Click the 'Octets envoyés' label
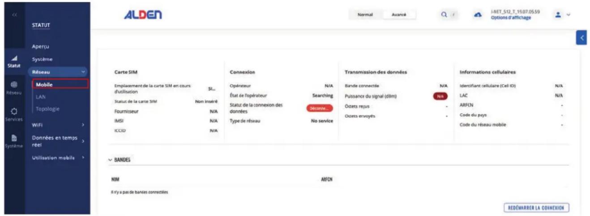Image resolution: width=590 pixels, height=216 pixels. [x=360, y=116]
